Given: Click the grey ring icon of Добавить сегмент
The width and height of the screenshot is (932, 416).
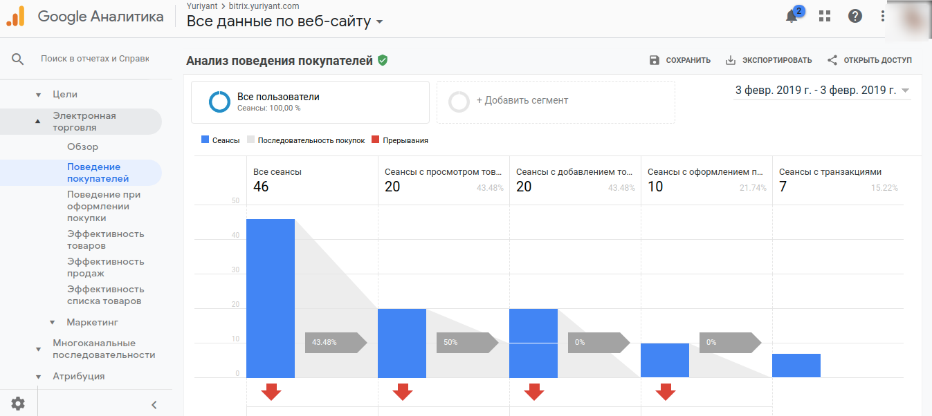Looking at the screenshot, I should (459, 102).
